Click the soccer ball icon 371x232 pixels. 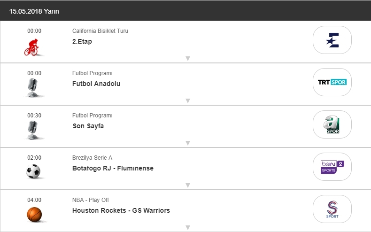click(33, 171)
